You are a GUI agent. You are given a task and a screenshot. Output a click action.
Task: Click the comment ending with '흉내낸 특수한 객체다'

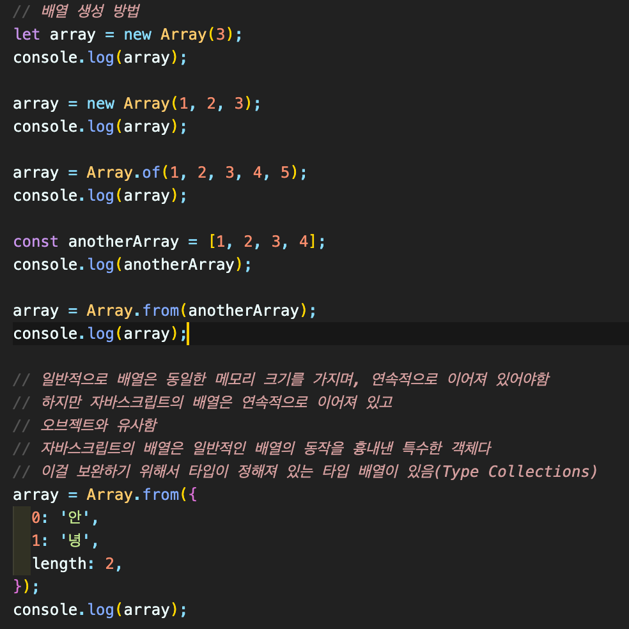[x=252, y=449]
